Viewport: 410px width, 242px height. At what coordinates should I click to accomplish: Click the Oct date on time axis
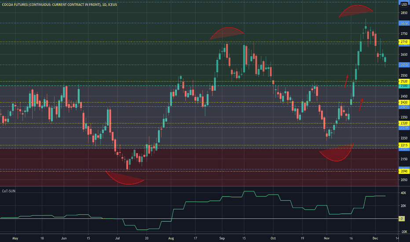[273, 238]
